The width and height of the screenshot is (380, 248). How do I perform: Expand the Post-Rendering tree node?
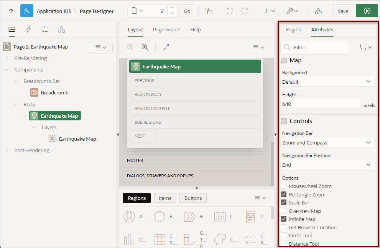click(7, 150)
